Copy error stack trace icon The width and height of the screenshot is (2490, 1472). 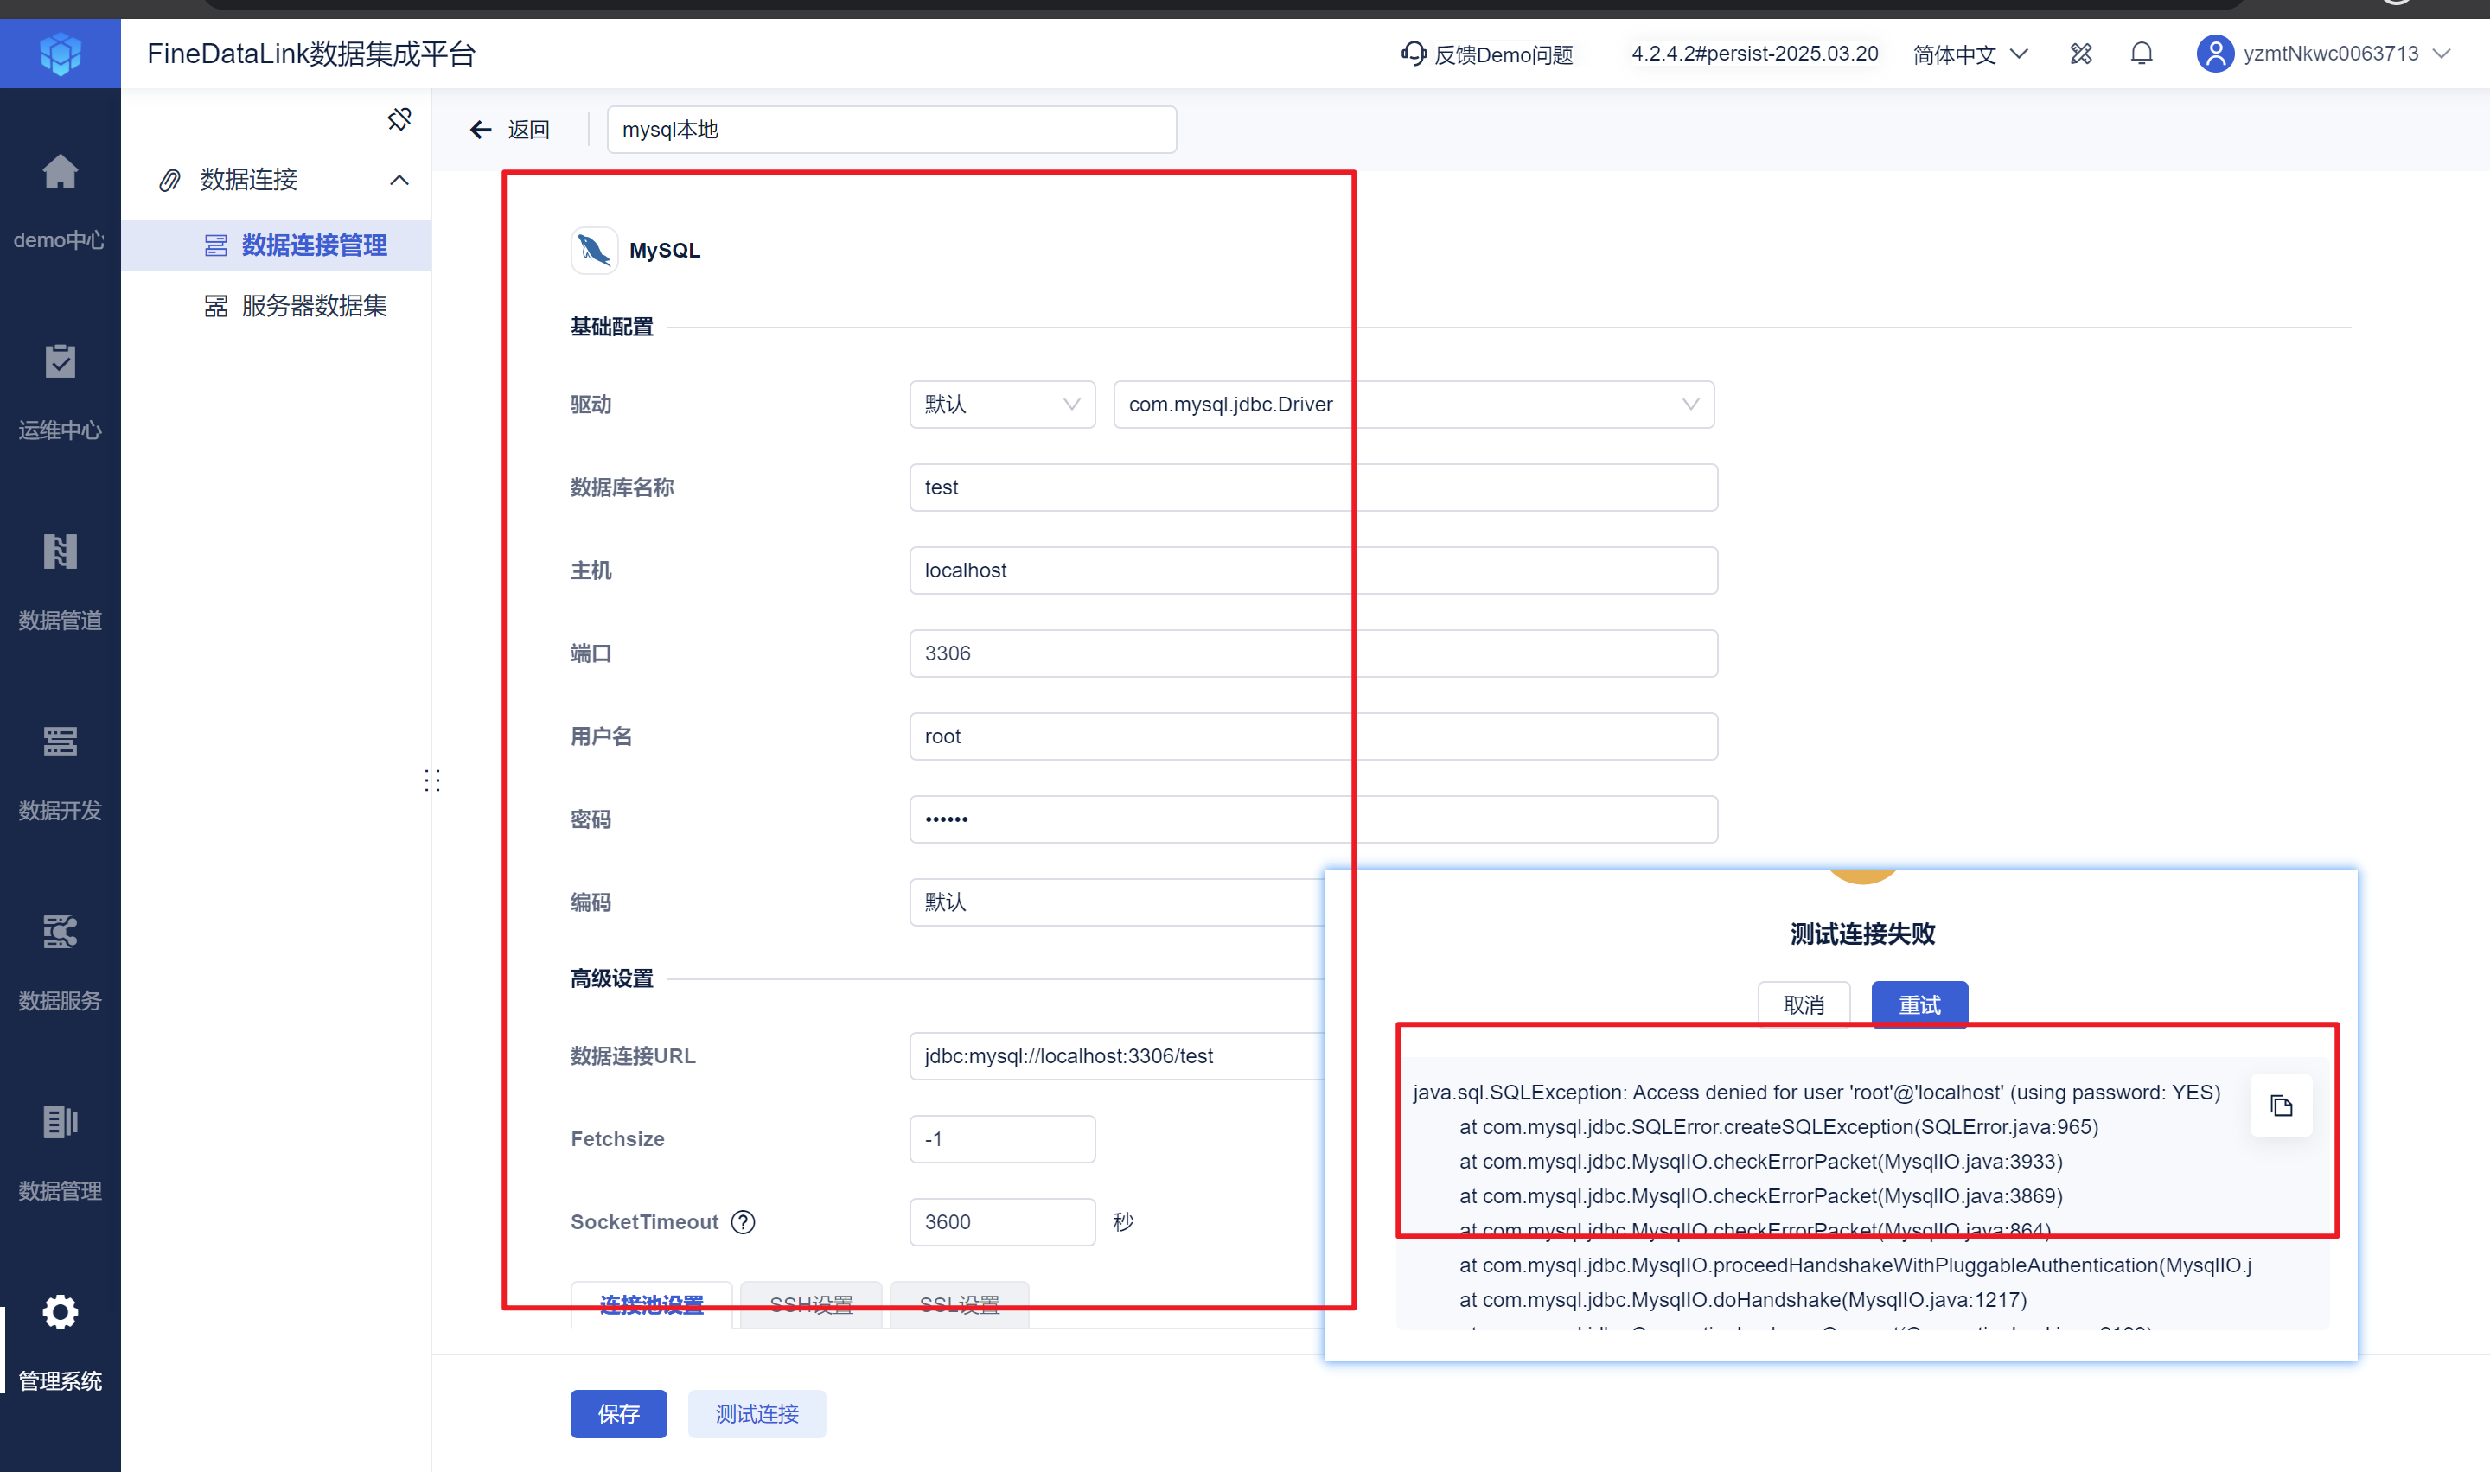click(2281, 1106)
